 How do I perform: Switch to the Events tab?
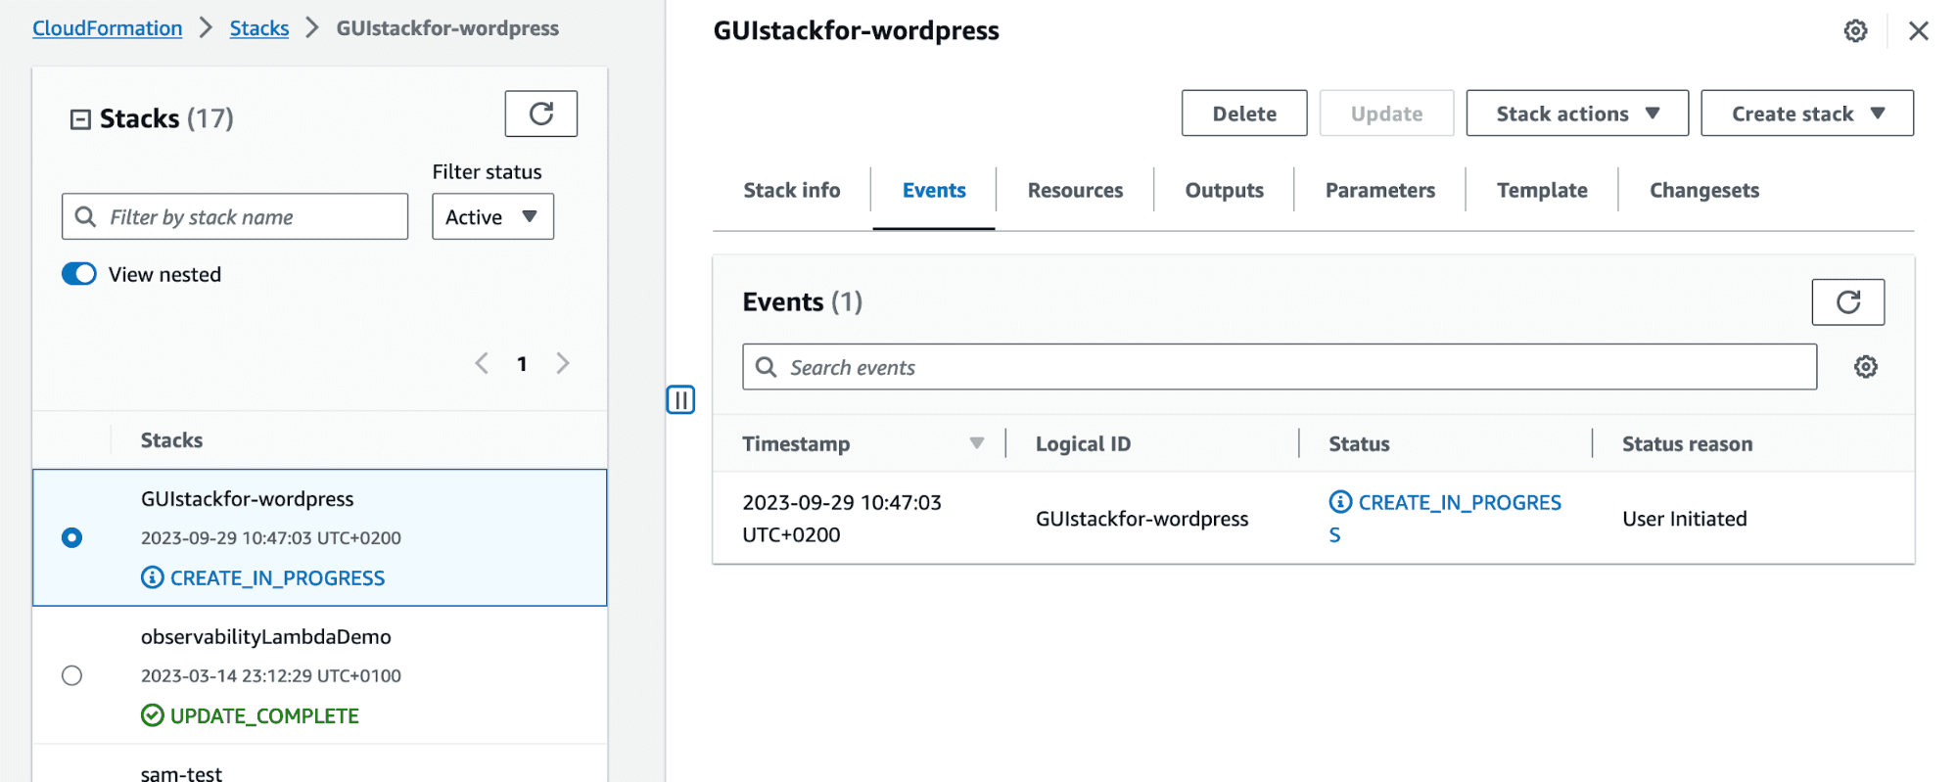[x=934, y=190]
